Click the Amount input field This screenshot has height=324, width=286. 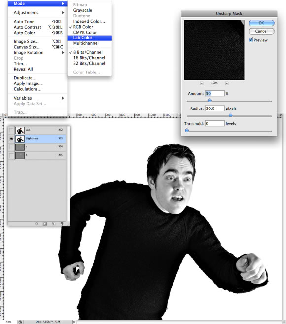(x=214, y=93)
